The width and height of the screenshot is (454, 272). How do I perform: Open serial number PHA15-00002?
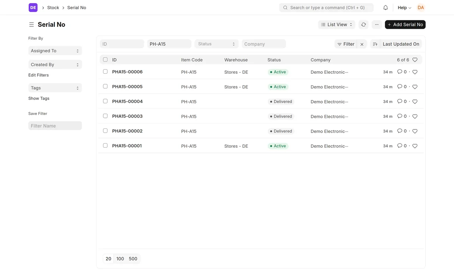(127, 131)
